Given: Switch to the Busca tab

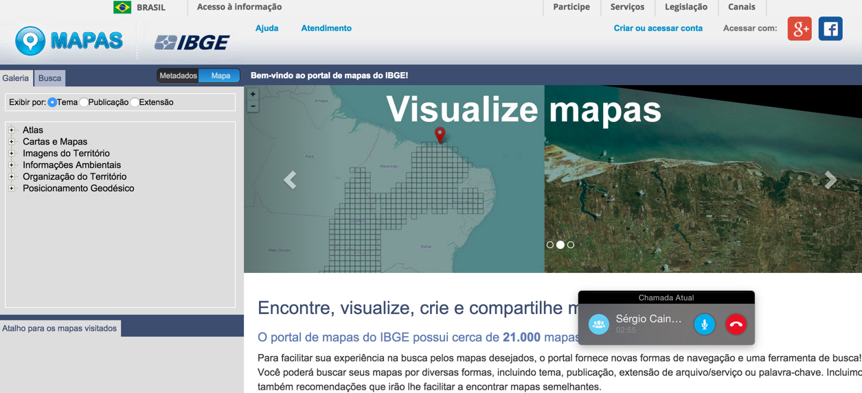Looking at the screenshot, I should click(49, 78).
